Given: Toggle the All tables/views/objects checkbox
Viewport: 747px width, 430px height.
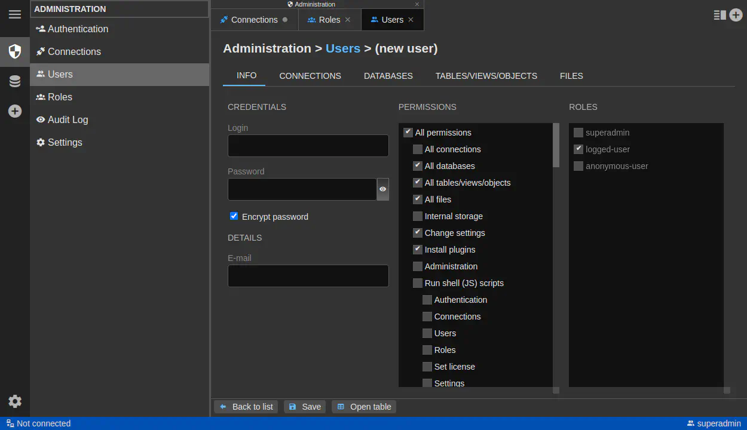Looking at the screenshot, I should (x=418, y=183).
